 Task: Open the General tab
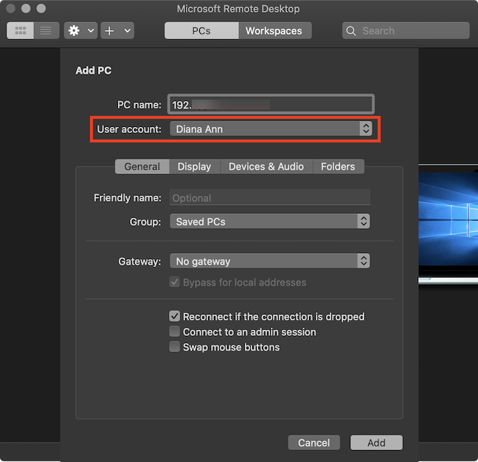click(142, 167)
